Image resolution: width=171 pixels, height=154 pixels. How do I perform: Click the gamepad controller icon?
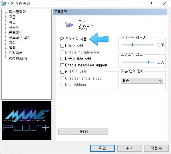(x=69, y=25)
